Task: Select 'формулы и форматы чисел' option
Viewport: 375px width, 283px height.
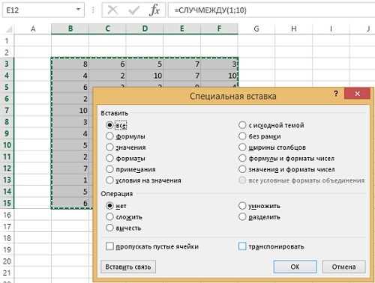Action: point(242,158)
